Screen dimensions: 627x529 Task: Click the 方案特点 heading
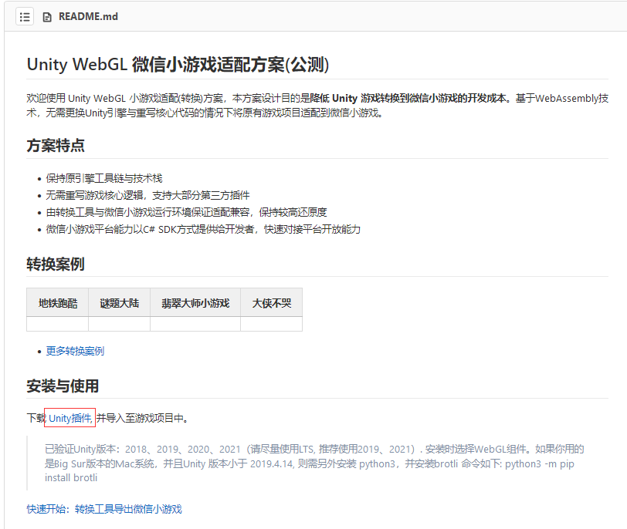[56, 145]
